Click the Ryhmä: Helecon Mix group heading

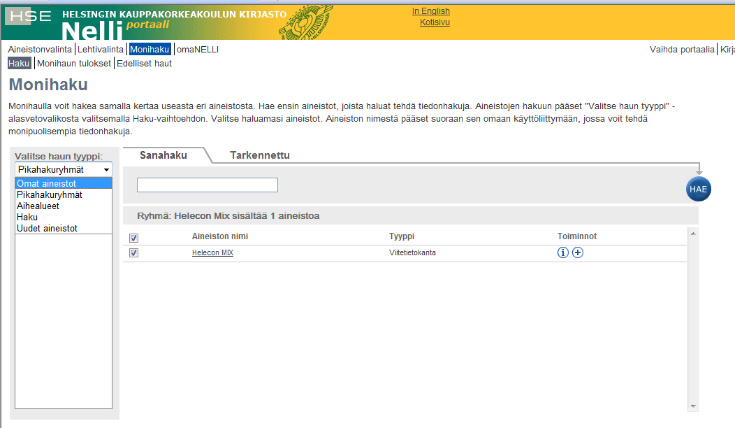coord(228,216)
